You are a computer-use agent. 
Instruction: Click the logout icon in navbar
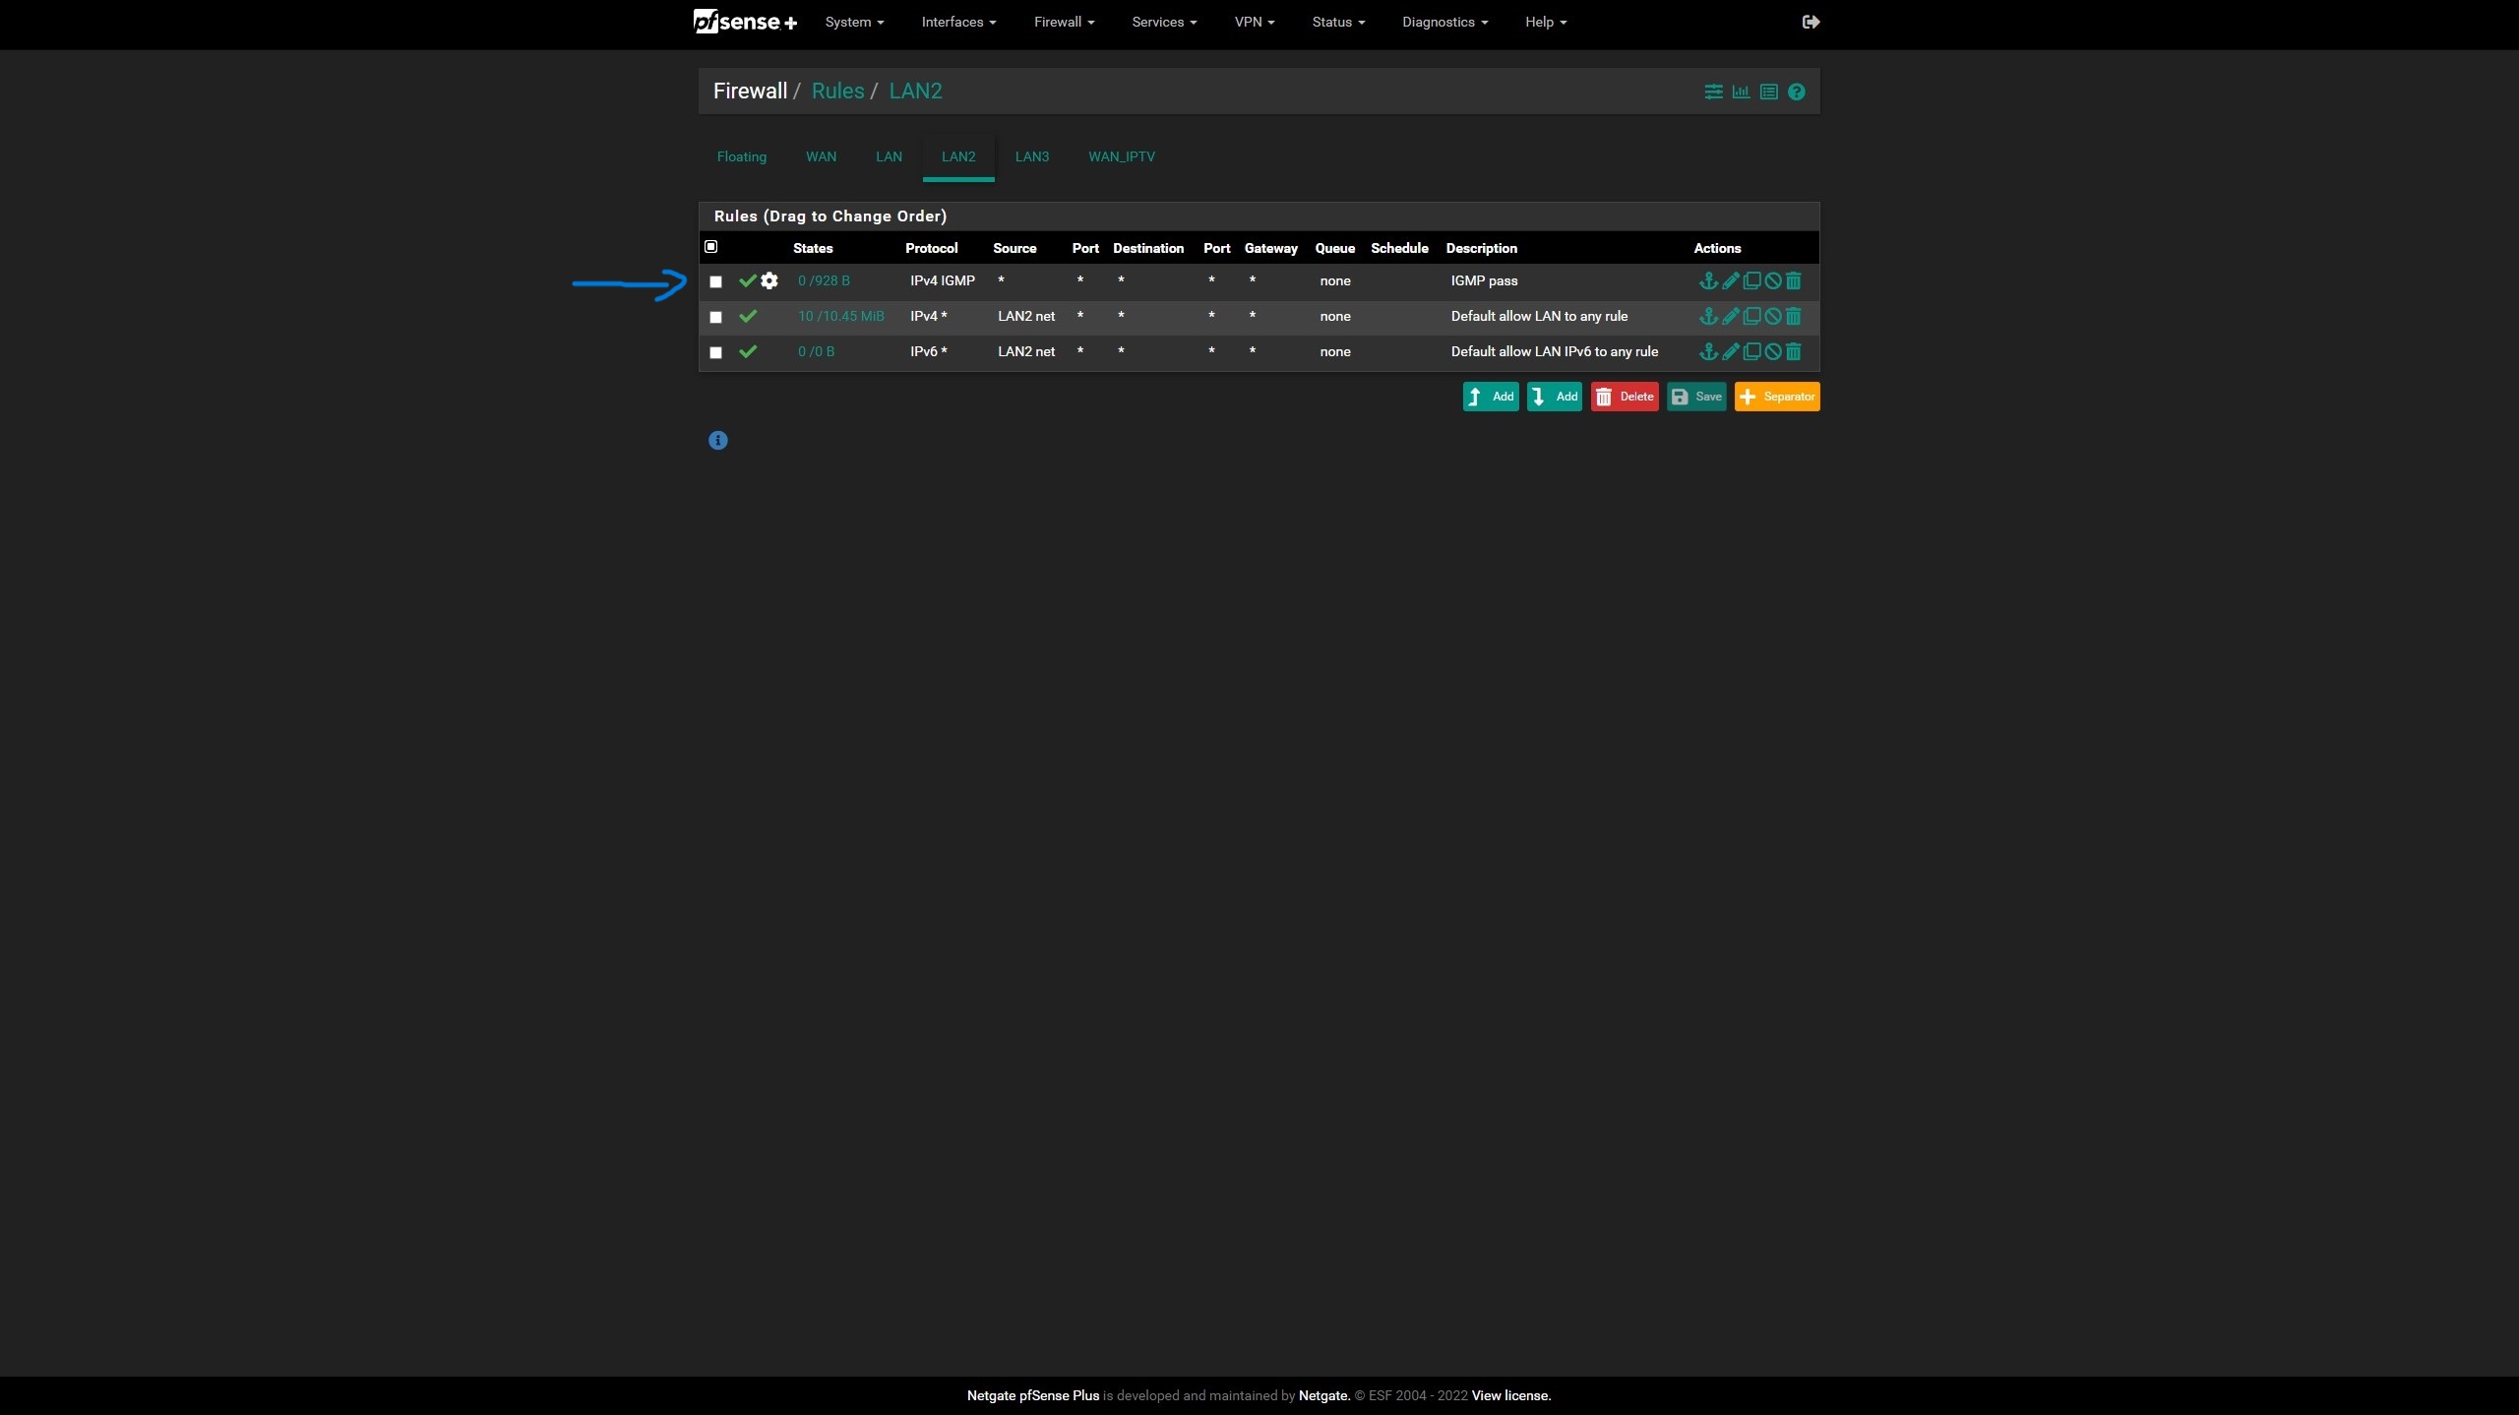pos(1811,22)
